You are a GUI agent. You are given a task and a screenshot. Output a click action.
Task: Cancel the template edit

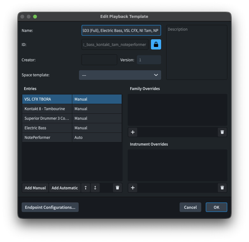tap(190, 207)
